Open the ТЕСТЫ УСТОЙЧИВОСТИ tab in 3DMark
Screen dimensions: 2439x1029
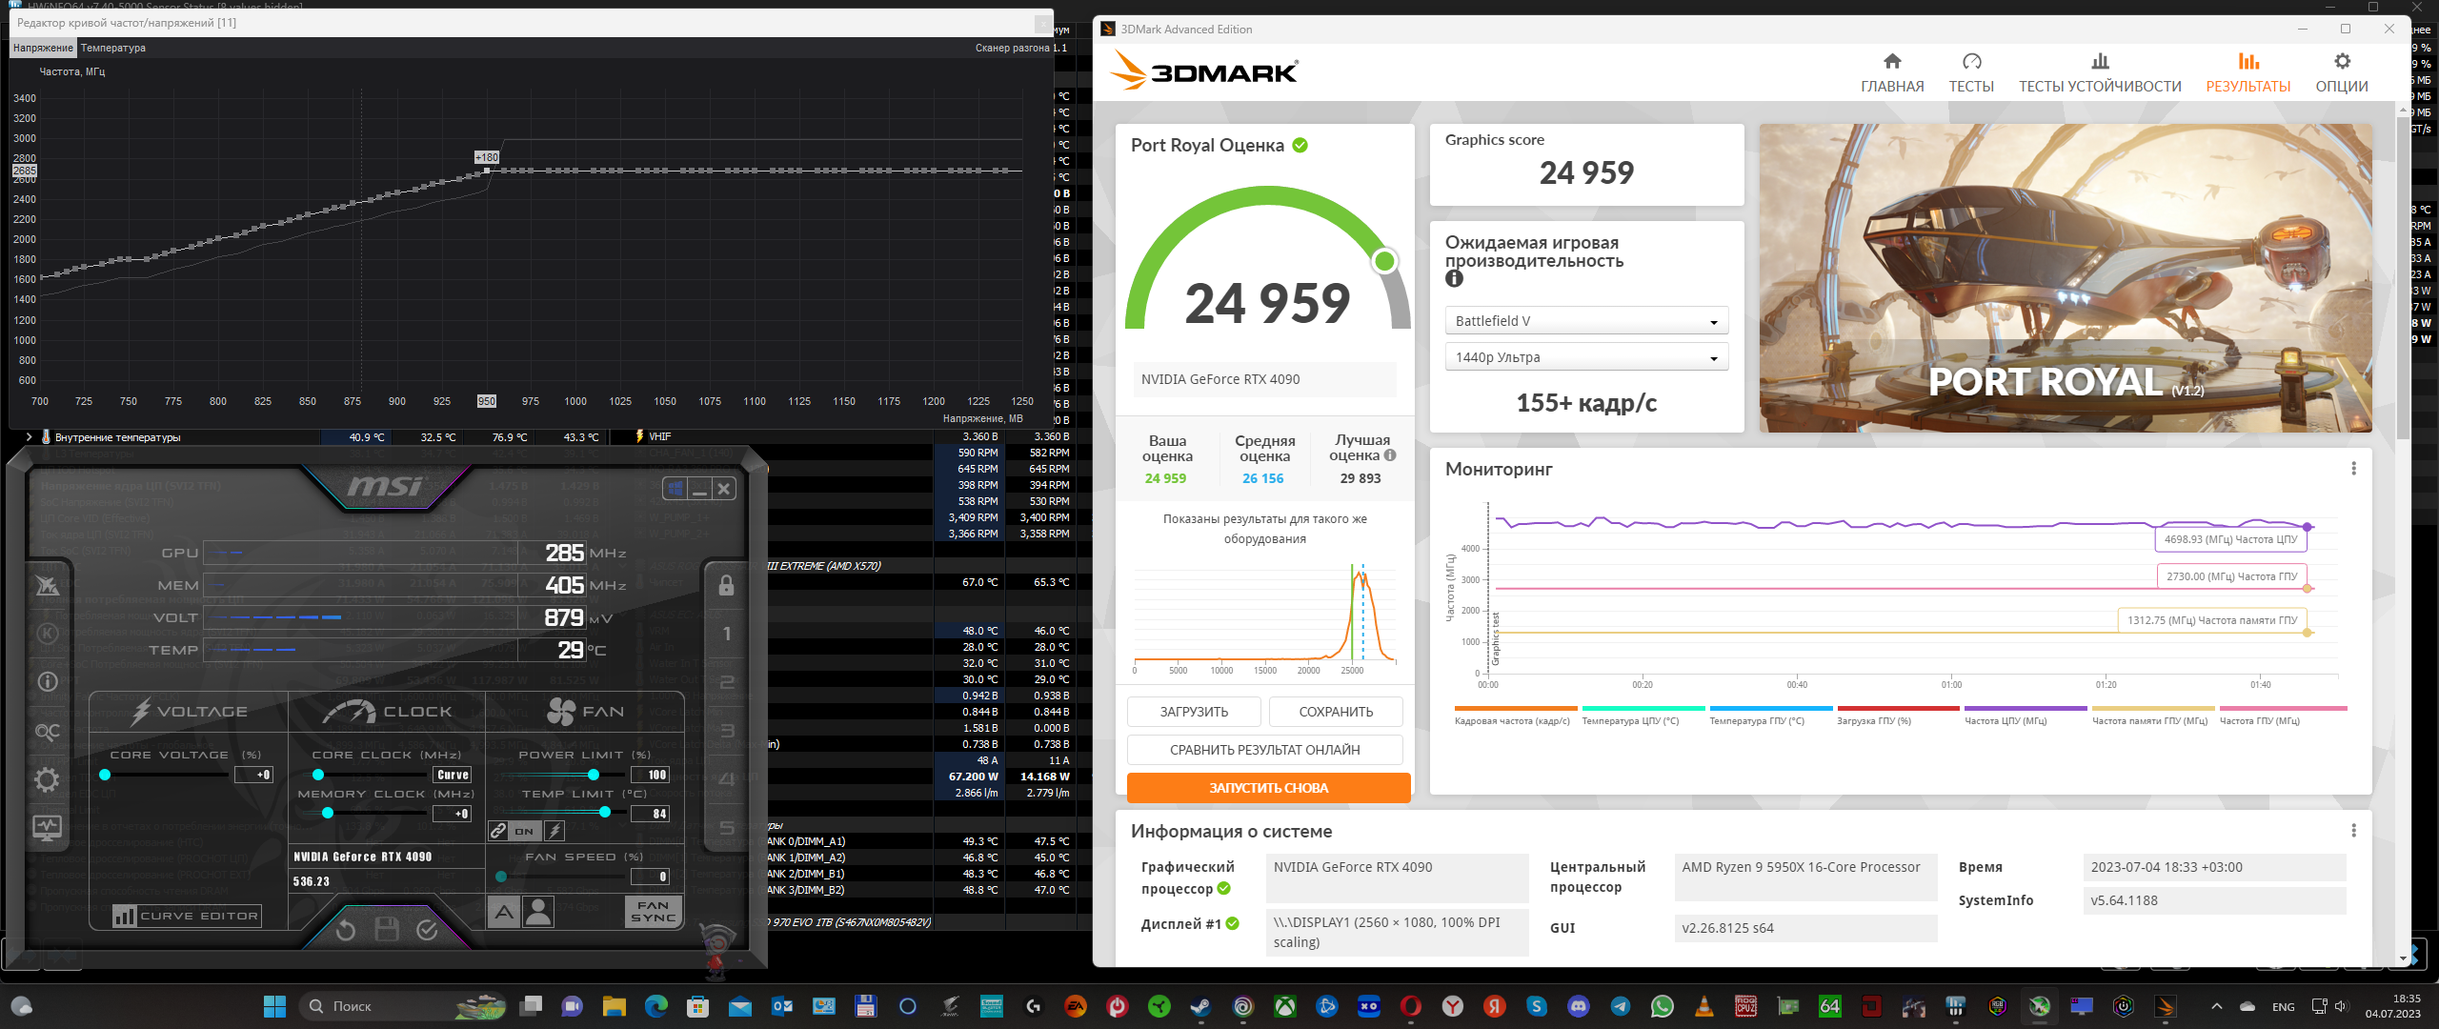pos(2100,73)
